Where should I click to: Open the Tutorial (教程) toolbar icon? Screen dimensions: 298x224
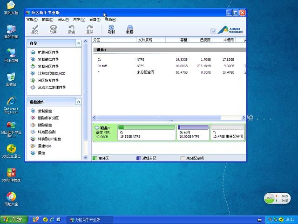pos(129,29)
